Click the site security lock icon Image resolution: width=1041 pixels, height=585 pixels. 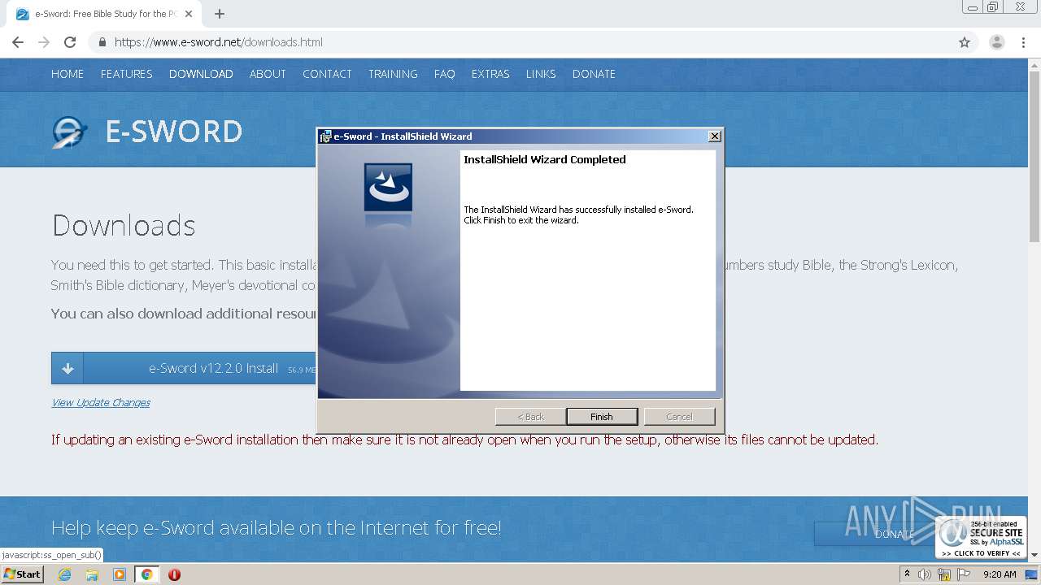click(x=102, y=42)
